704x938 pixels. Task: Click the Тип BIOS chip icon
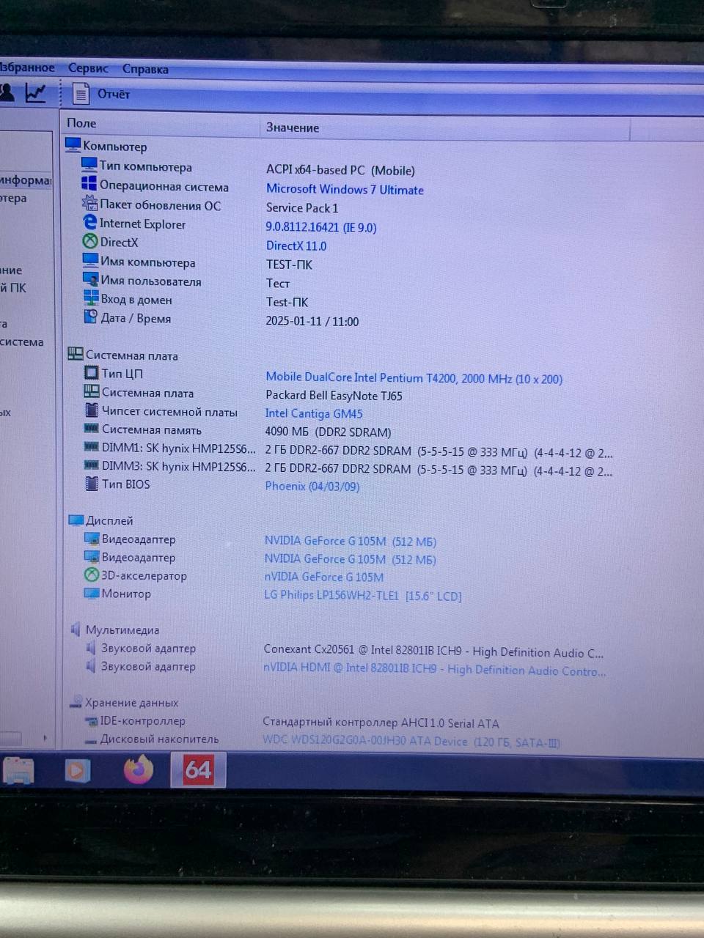pos(92,484)
